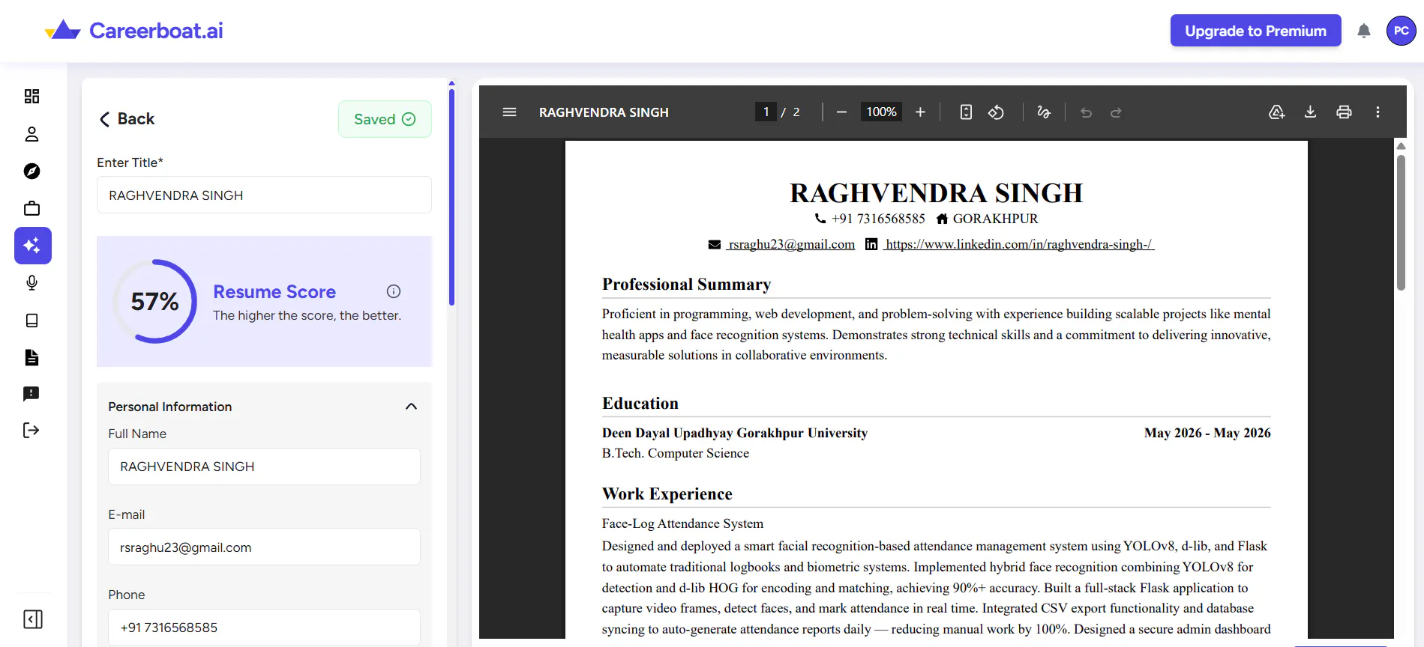This screenshot has width=1424, height=647.
Task: Click the Full Name input field
Action: (264, 467)
